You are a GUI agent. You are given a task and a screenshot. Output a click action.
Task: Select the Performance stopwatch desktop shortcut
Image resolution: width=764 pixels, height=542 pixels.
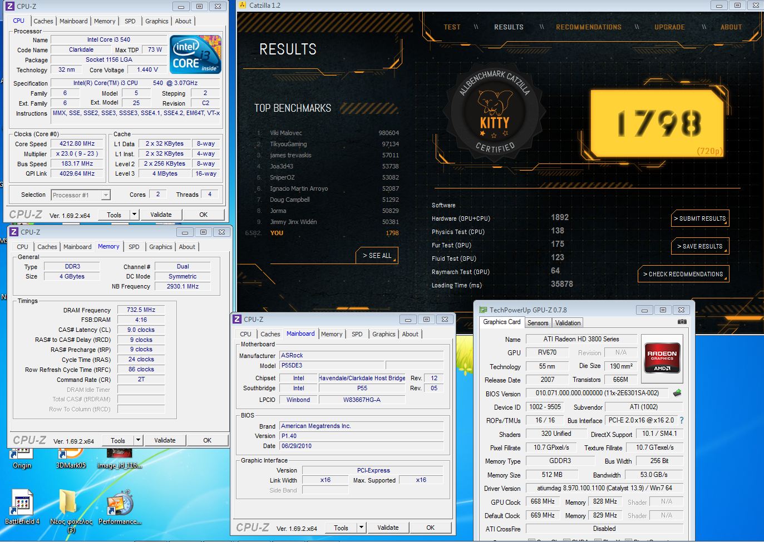click(120, 507)
